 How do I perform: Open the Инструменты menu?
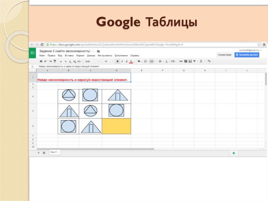point(105,56)
